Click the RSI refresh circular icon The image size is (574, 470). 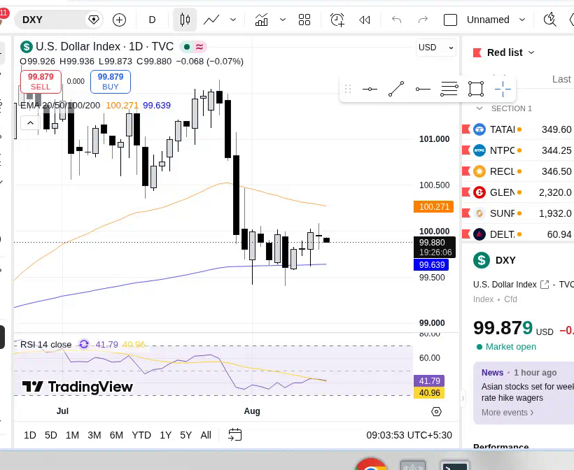84,344
